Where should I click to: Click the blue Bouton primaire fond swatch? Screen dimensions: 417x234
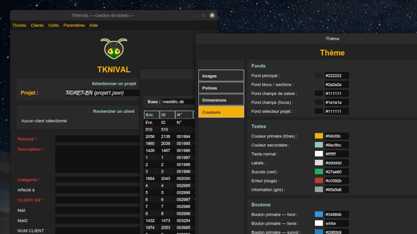[318, 214]
